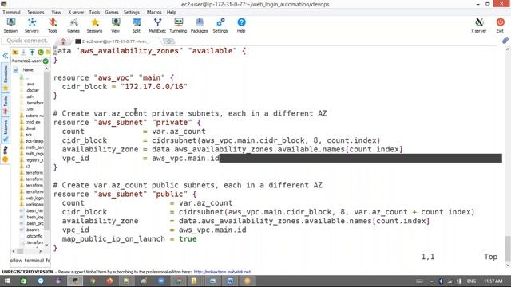This screenshot has height=287, width=511.
Task: Click the SFTP path field /home/ec2-user/
Action: pyautogui.click(x=26, y=61)
